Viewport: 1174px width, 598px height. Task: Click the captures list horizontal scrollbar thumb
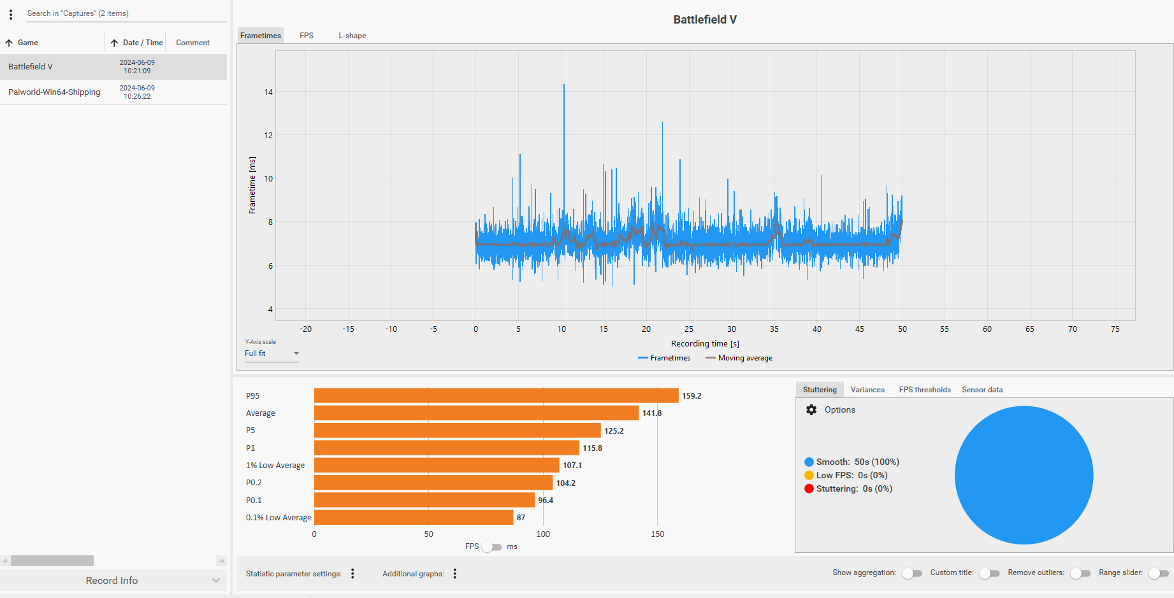point(52,561)
